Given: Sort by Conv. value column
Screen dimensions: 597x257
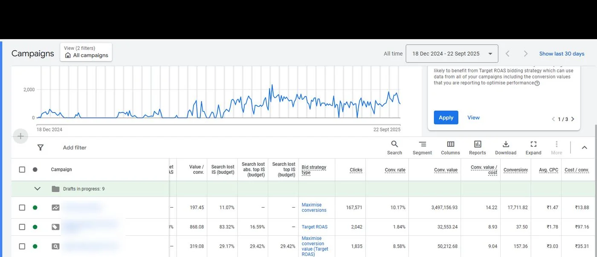Looking at the screenshot, I should [446, 170].
